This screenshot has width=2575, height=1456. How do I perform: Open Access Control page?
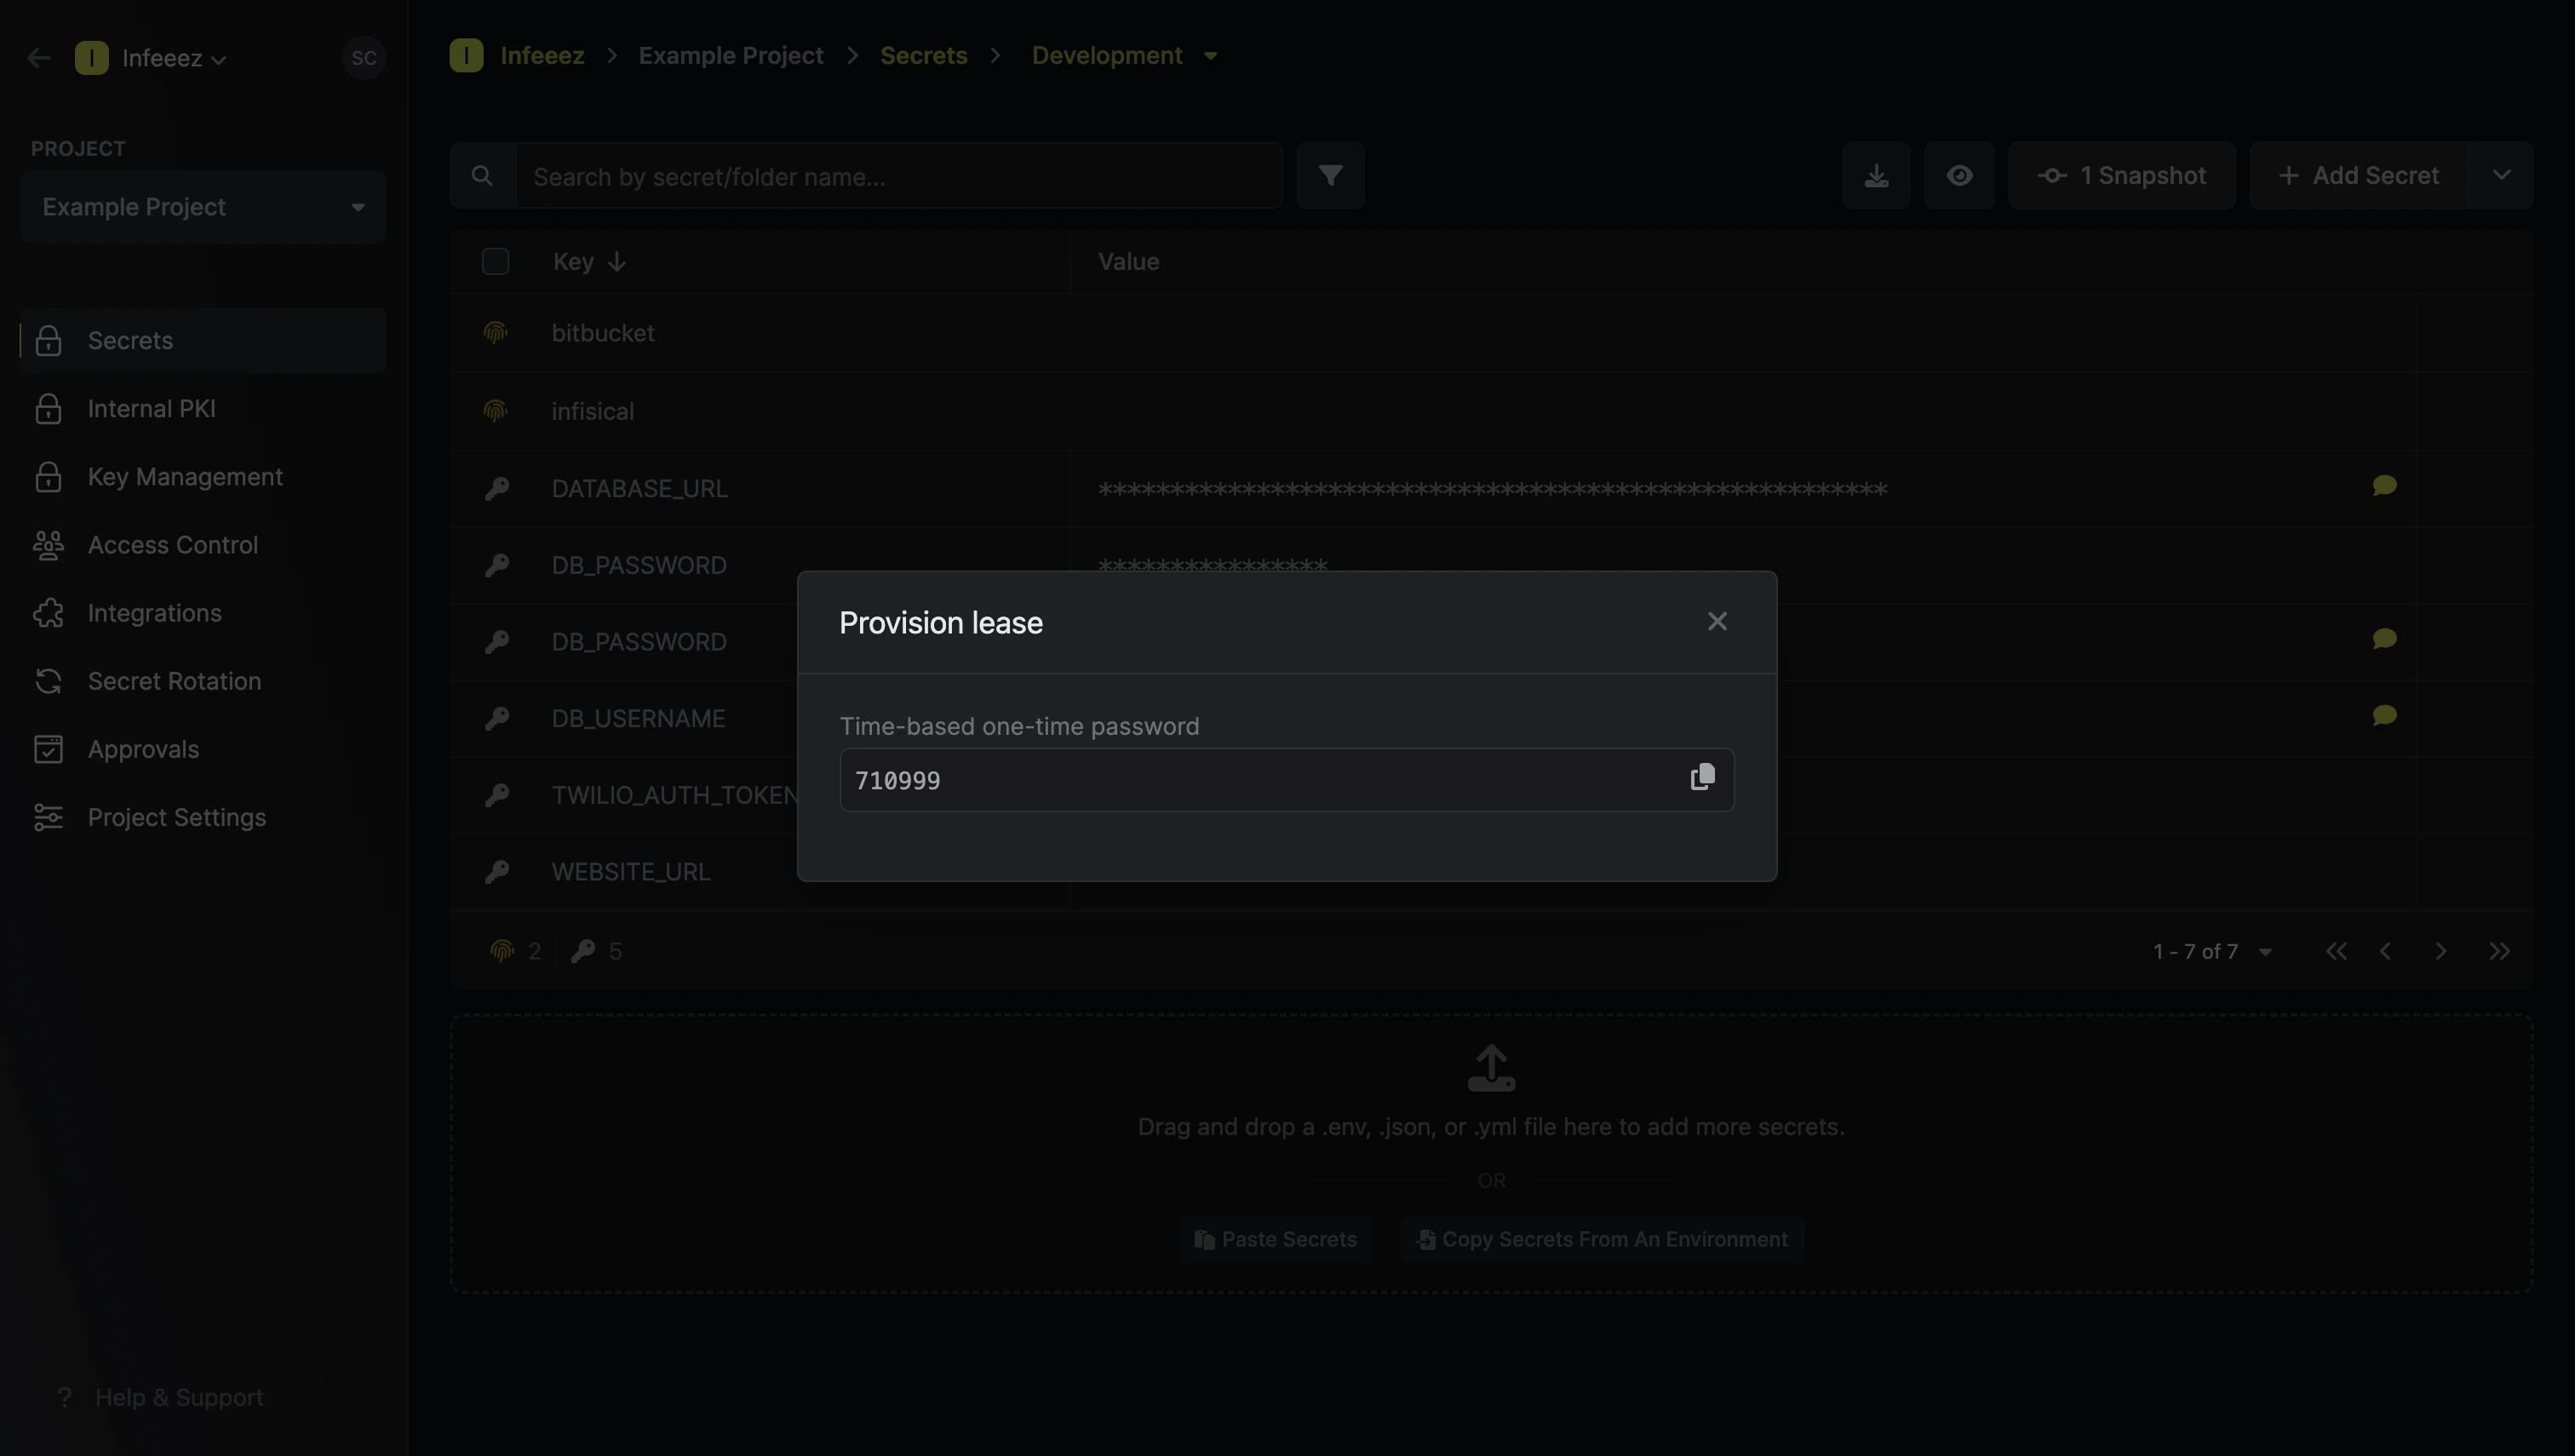[x=203, y=545]
